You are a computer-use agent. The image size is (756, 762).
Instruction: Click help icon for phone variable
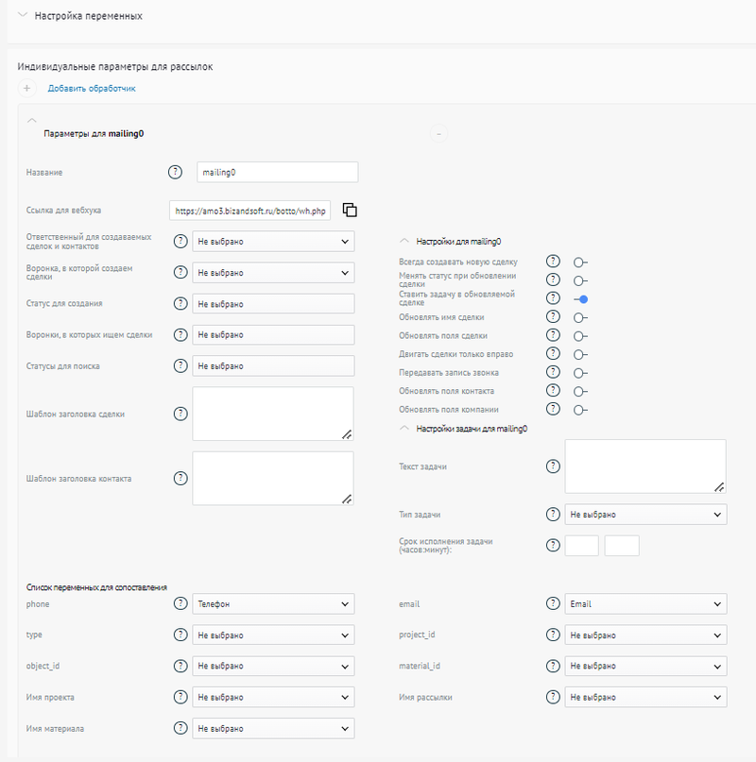tap(180, 603)
